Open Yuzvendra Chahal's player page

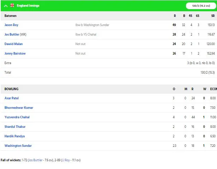coord(17,117)
